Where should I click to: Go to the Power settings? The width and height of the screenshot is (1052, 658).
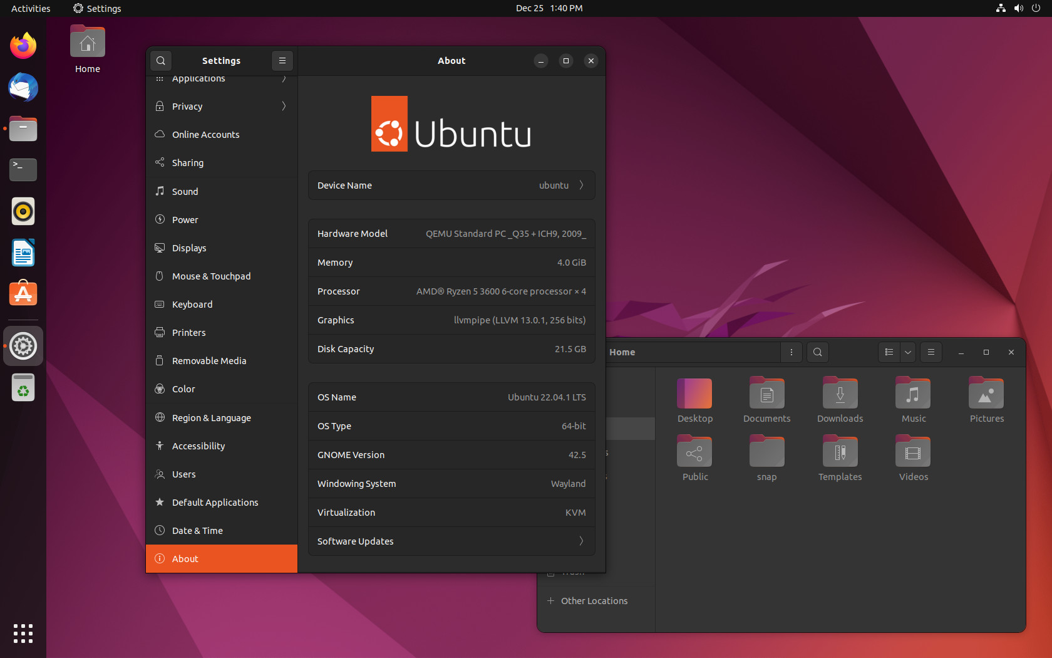tap(222, 220)
